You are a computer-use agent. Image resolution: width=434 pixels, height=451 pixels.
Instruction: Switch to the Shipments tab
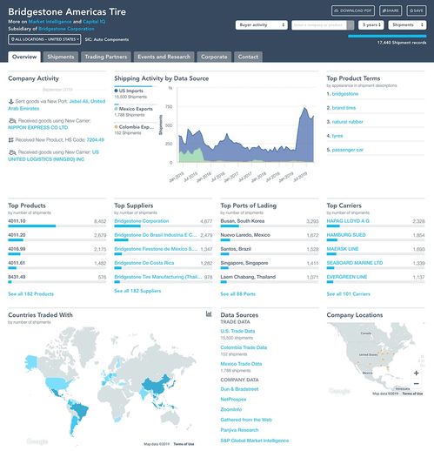point(61,57)
